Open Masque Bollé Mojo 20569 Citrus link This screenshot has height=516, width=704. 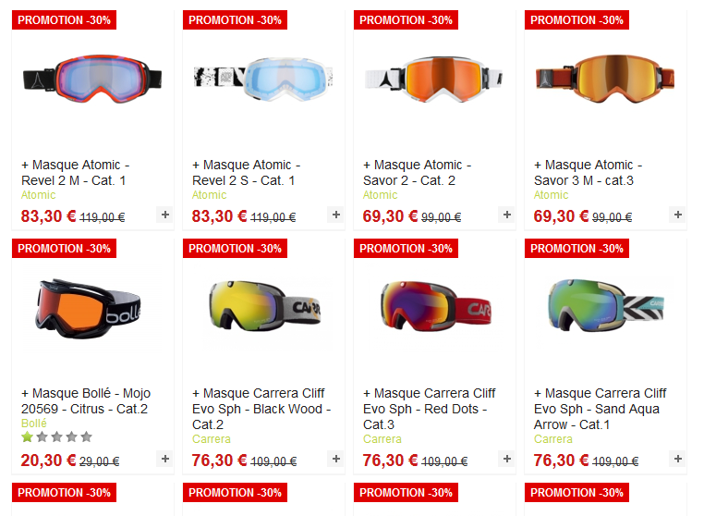coord(86,401)
